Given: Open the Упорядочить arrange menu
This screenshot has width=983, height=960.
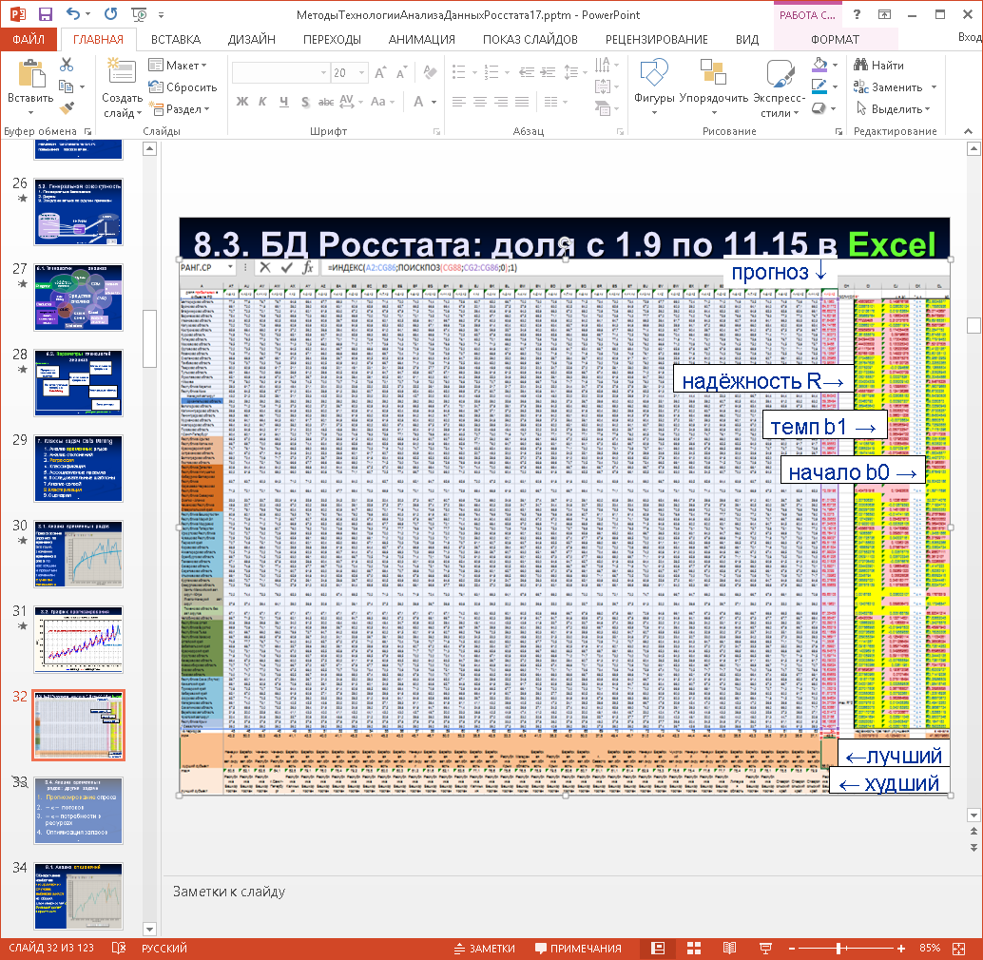Looking at the screenshot, I should 713,87.
